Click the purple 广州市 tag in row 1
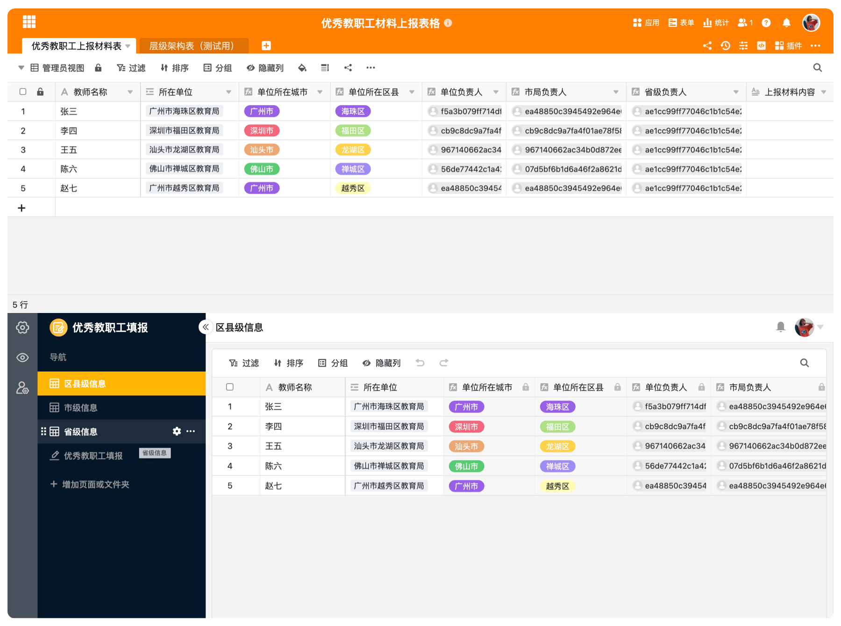The width and height of the screenshot is (841, 626). 262,111
